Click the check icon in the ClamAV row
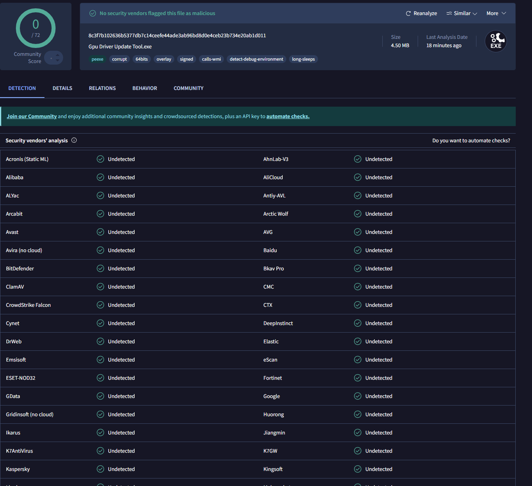This screenshot has height=486, width=532. click(100, 287)
